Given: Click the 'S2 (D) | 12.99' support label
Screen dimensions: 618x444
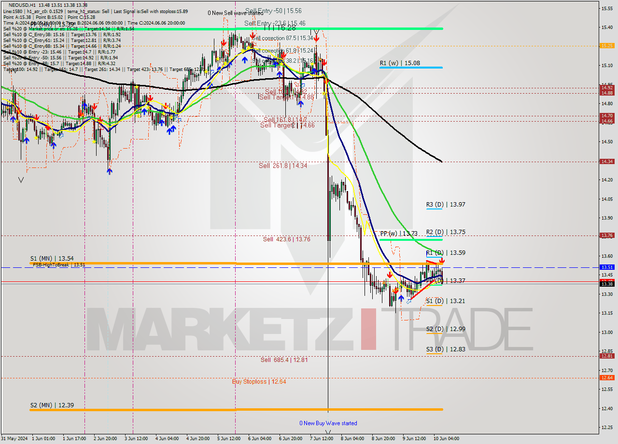Looking at the screenshot, I should [x=446, y=329].
